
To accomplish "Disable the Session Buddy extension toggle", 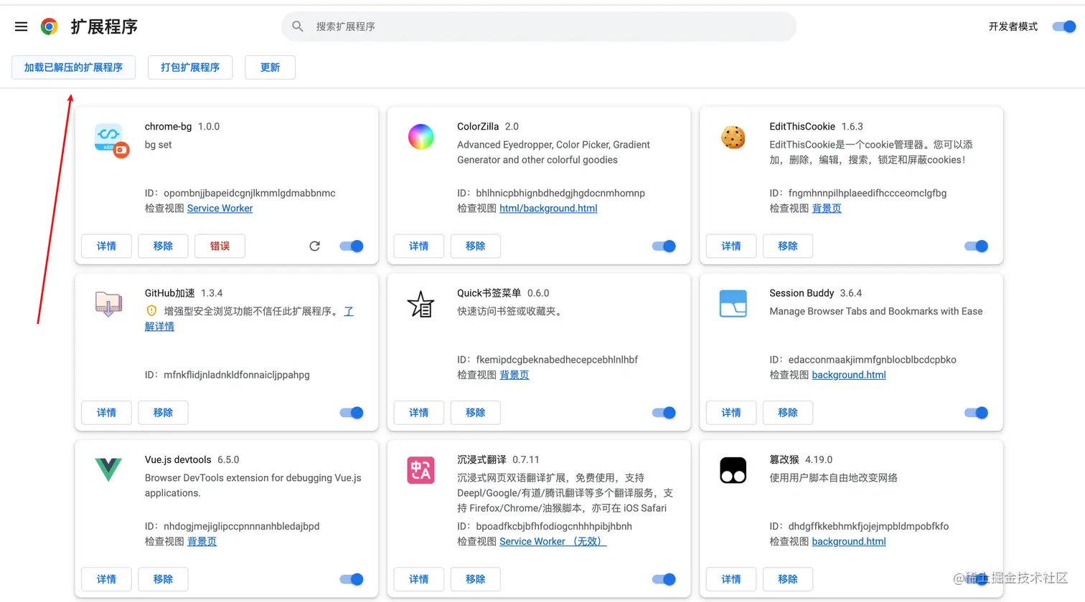I will click(x=977, y=413).
